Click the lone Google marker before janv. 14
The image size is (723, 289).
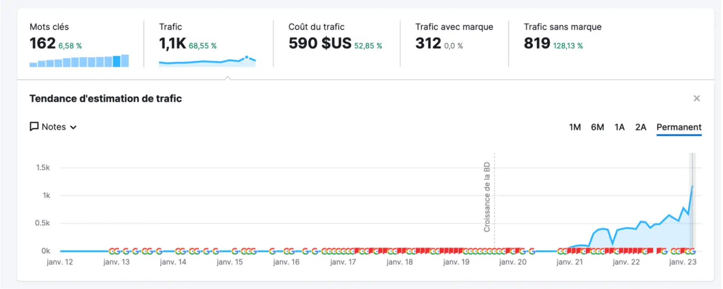point(159,251)
